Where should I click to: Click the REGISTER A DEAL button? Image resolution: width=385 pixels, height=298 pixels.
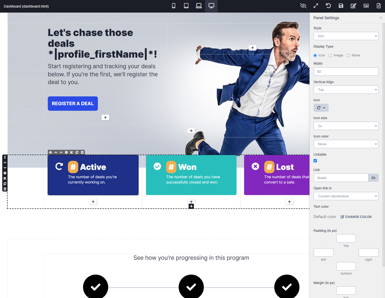[x=73, y=103]
